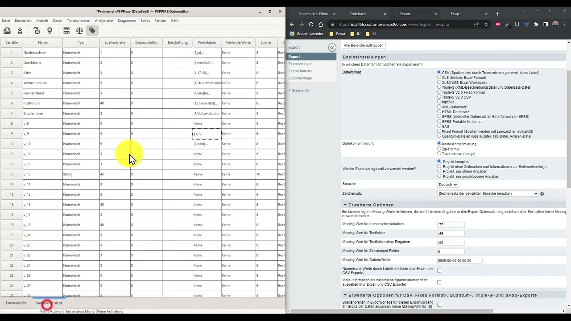
Task: Open the Transformieren menu in PSPPIRE
Action: 79,21
